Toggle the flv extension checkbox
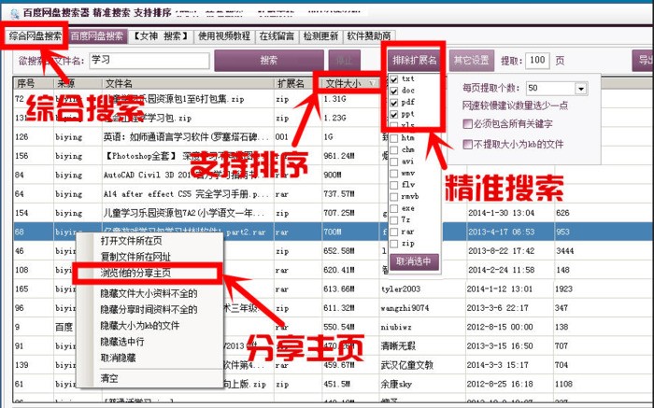The width and height of the screenshot is (654, 408). pos(393,185)
